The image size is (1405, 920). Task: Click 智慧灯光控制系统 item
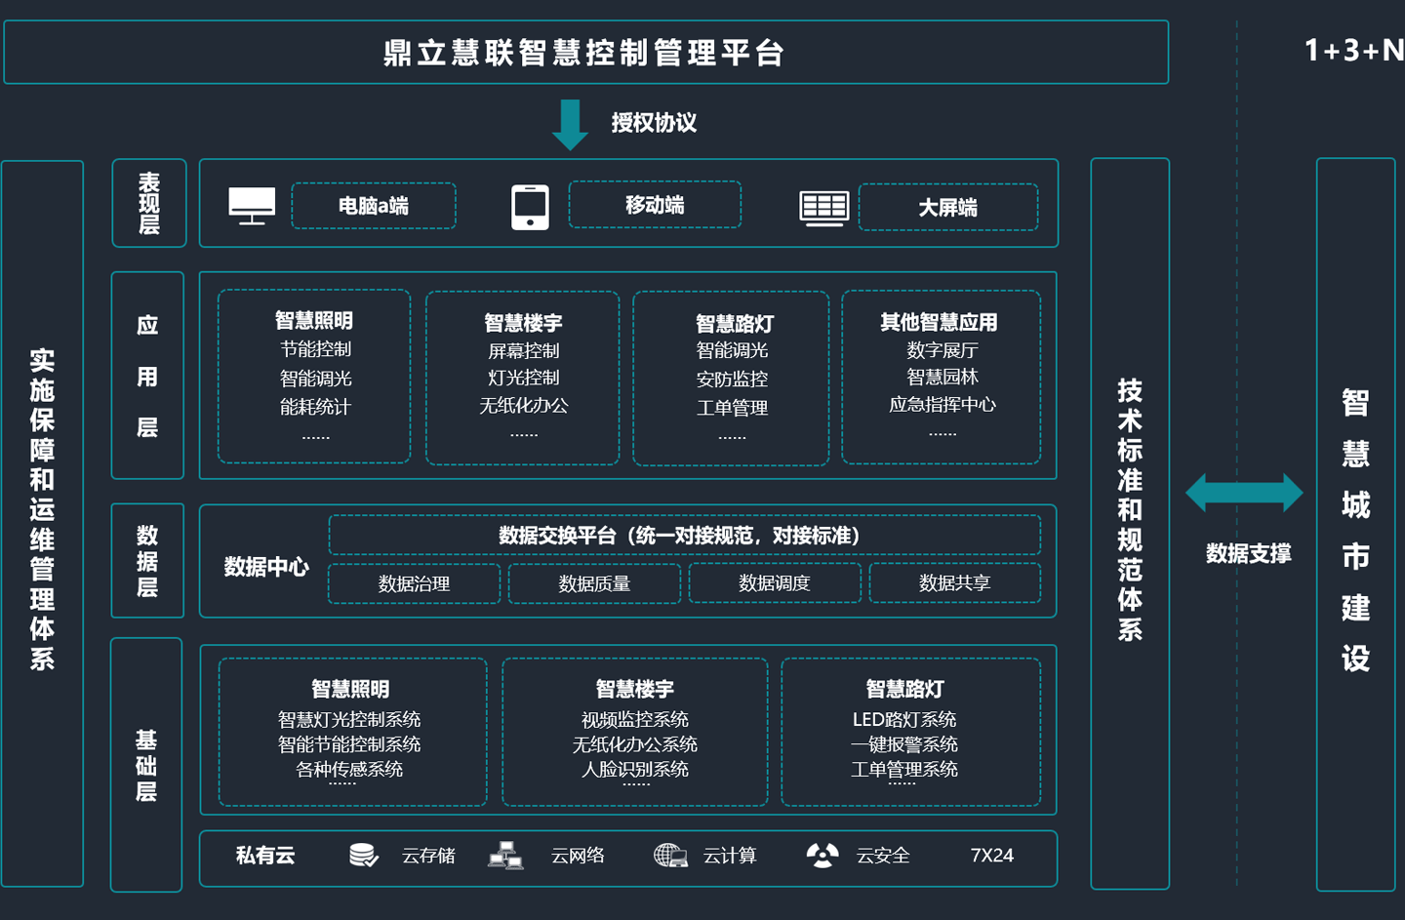[349, 719]
